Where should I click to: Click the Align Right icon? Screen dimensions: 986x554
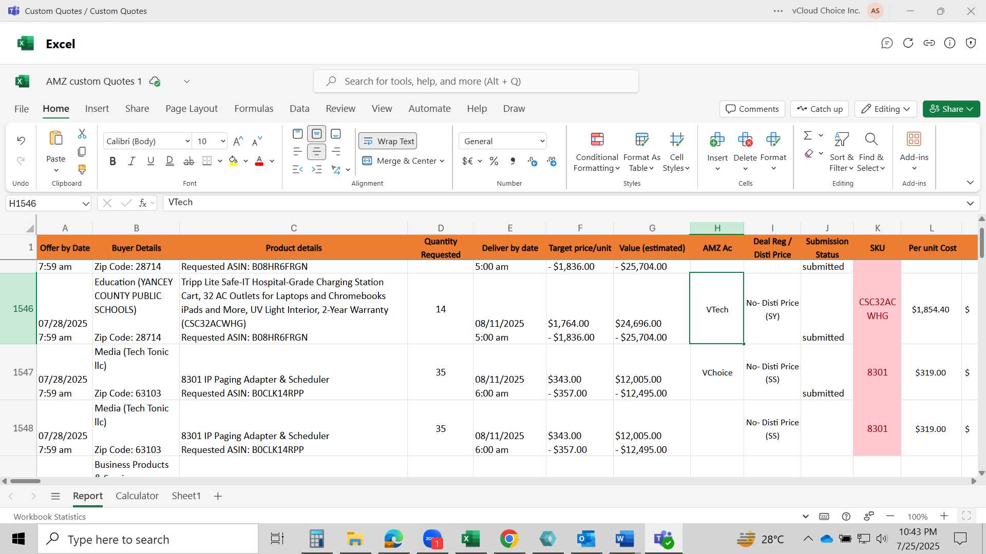[336, 152]
